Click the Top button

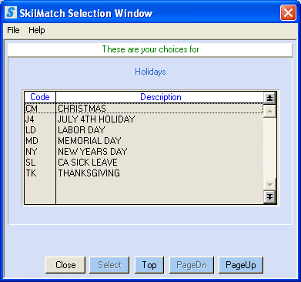click(149, 265)
